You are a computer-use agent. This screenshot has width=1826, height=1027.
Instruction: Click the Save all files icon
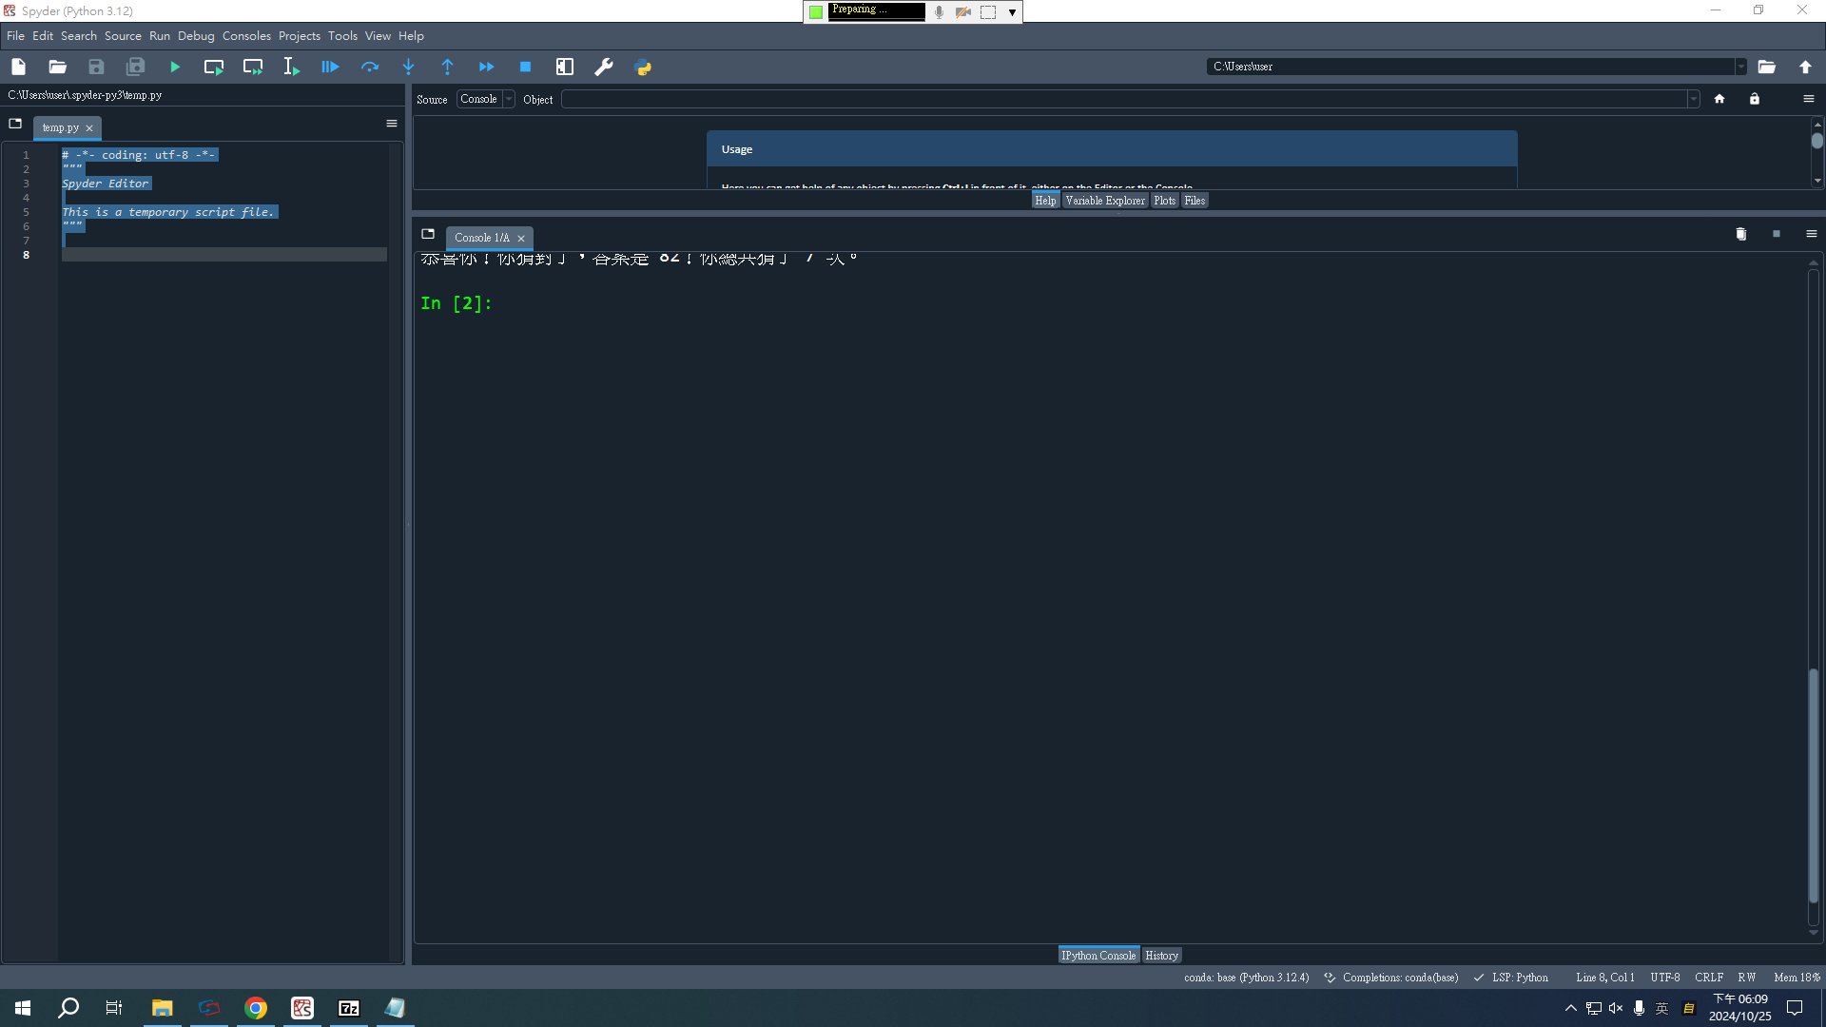pyautogui.click(x=136, y=67)
